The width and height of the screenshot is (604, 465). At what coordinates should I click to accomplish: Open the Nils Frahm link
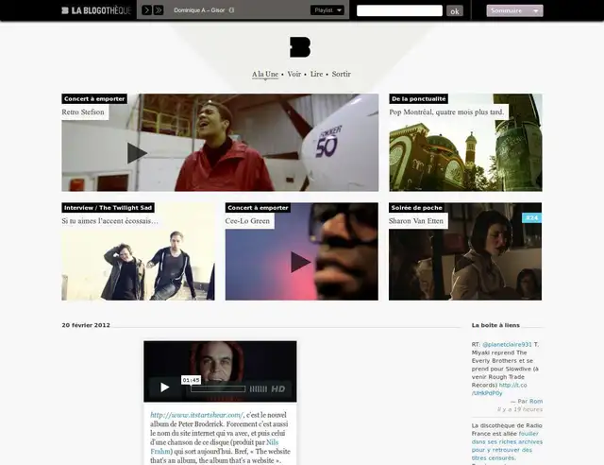pos(214,447)
